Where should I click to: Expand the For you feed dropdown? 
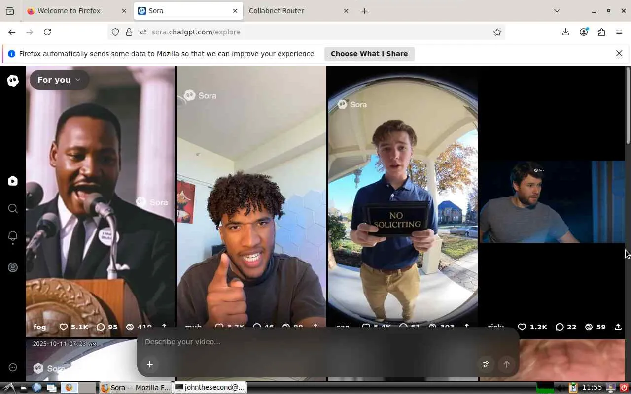pyautogui.click(x=59, y=80)
